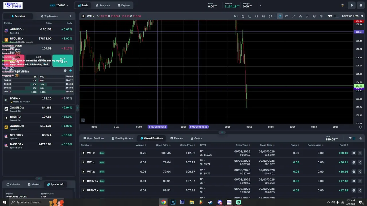Switch to Pending Orders tab
Screen dimensions: 367x206
click(122, 138)
